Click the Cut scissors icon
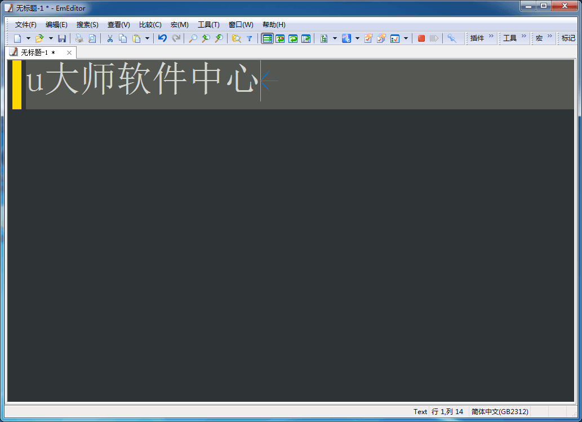 [110, 38]
